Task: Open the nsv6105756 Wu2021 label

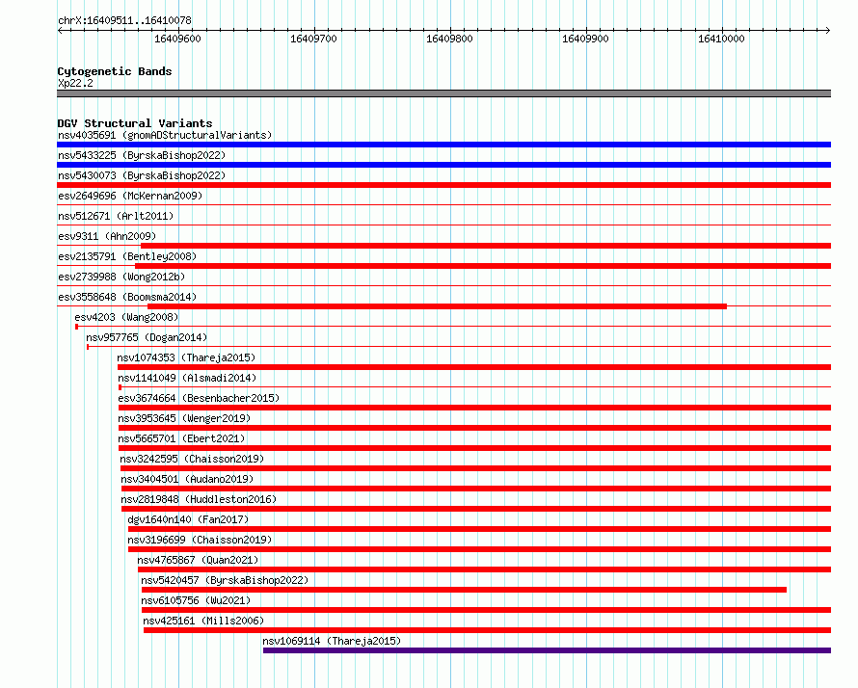Action: (x=196, y=600)
